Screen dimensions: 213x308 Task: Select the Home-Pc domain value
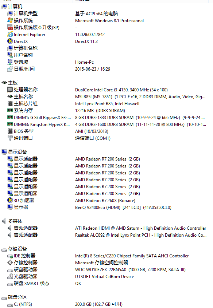tap(85, 62)
